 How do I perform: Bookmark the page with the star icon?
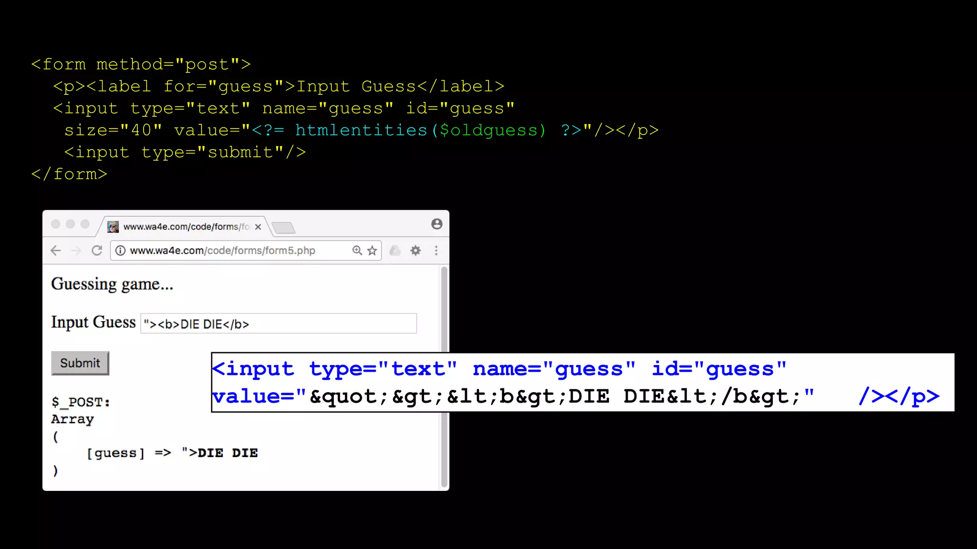click(372, 251)
